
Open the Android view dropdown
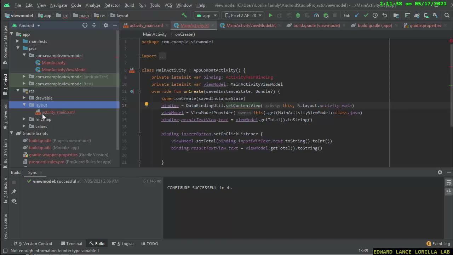(x=27, y=25)
